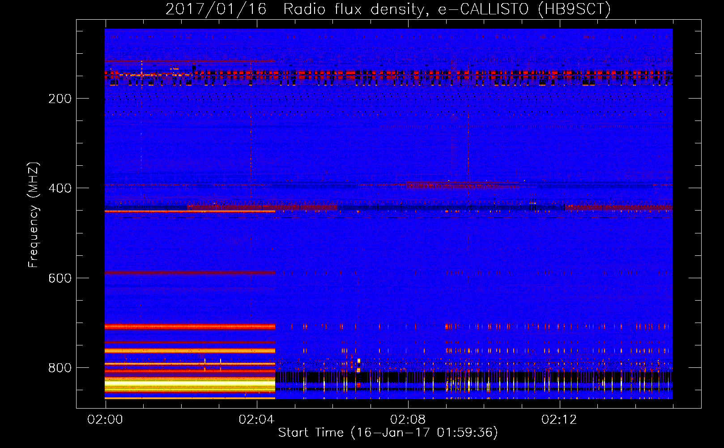The width and height of the screenshot is (724, 448).
Task: Click the plot title '2017/01/16 Radio flux density, e-CALLISTO (HB9SCT)'
Action: 388,9
